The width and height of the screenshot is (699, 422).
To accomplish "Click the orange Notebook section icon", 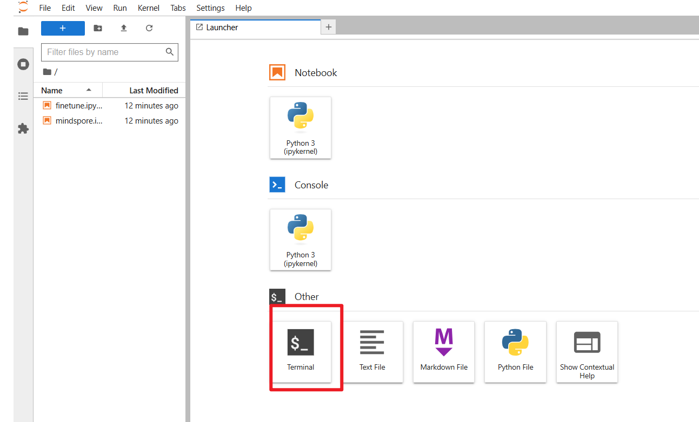I will 277,72.
